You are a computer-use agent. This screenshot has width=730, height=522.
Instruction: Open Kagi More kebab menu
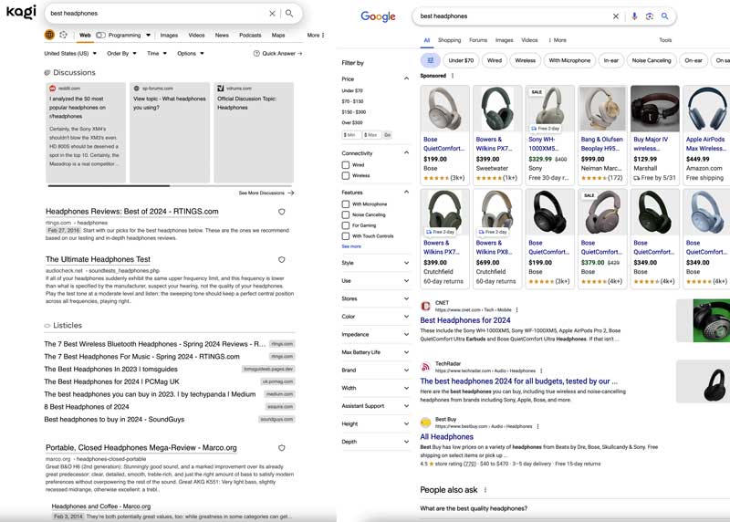(323, 35)
